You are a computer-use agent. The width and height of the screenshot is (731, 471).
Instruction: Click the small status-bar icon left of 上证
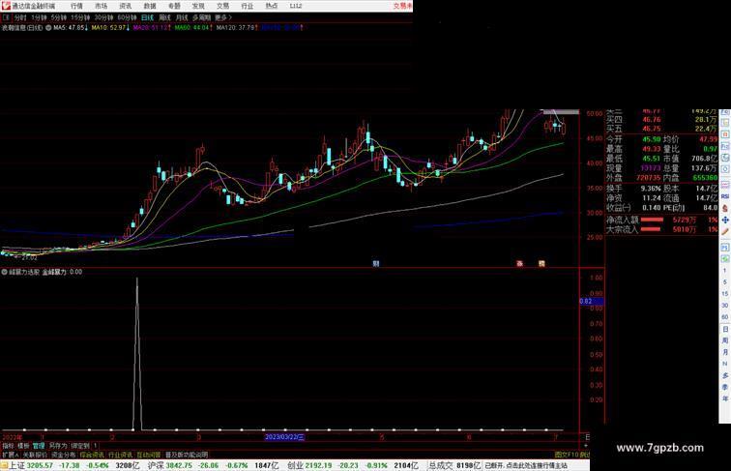pos(4,465)
